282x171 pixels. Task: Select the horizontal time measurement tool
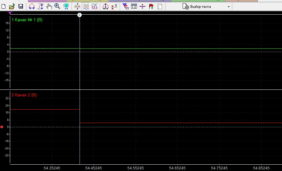click(32, 7)
